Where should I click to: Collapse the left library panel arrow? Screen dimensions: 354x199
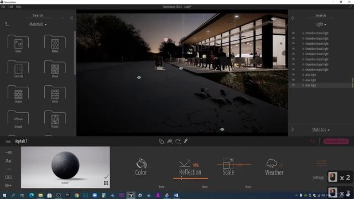click(71, 18)
